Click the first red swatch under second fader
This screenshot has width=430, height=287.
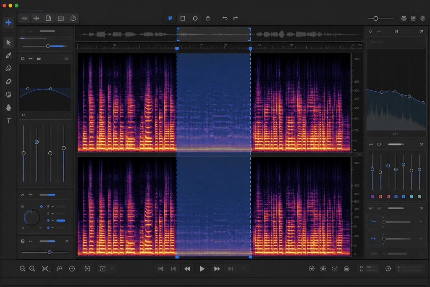click(380, 197)
